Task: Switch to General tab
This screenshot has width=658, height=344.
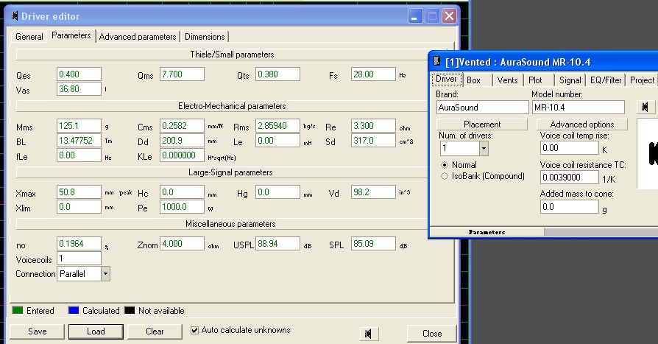Action: pyautogui.click(x=29, y=37)
